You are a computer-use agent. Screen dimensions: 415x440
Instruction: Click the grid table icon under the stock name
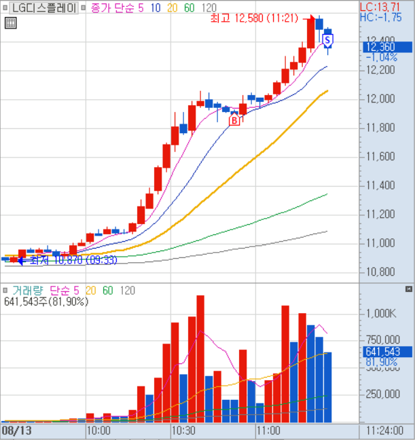(10, 24)
